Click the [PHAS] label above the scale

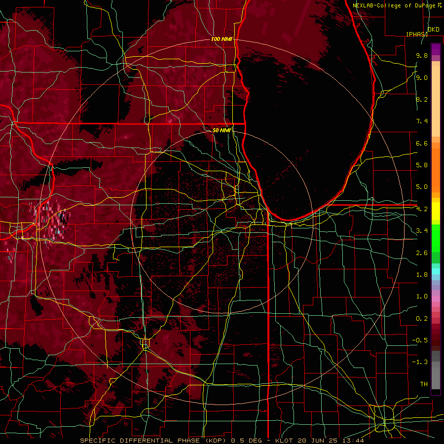[417, 34]
